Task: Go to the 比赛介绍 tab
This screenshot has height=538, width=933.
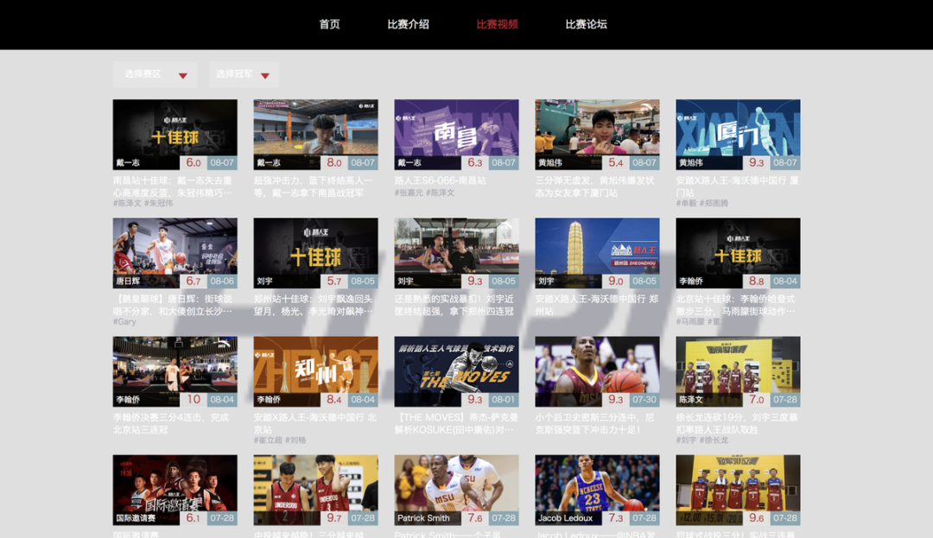Action: 408,24
